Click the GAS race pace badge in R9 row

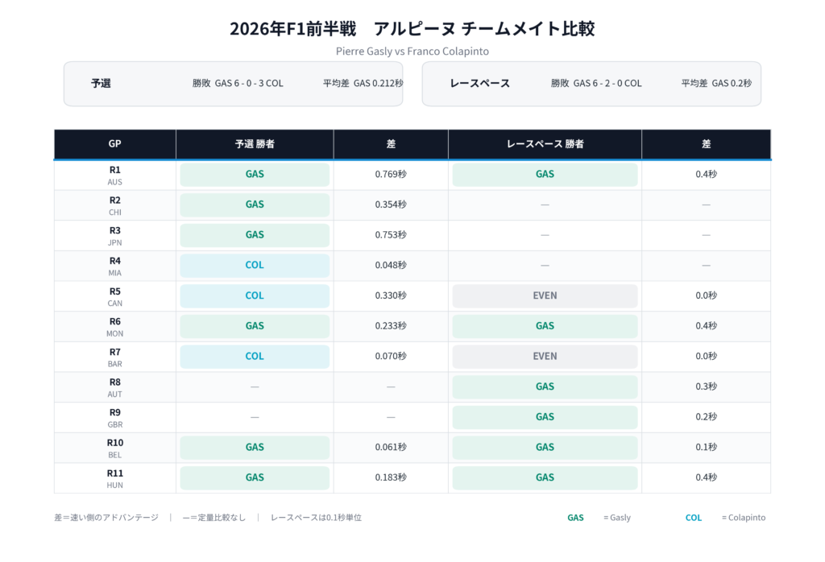point(545,417)
